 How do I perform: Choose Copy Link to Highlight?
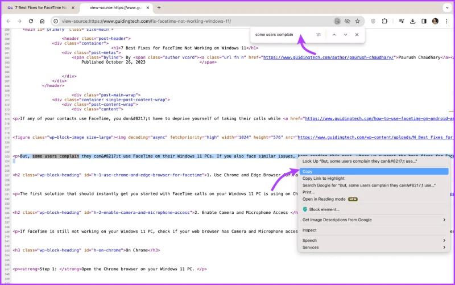pos(374,179)
